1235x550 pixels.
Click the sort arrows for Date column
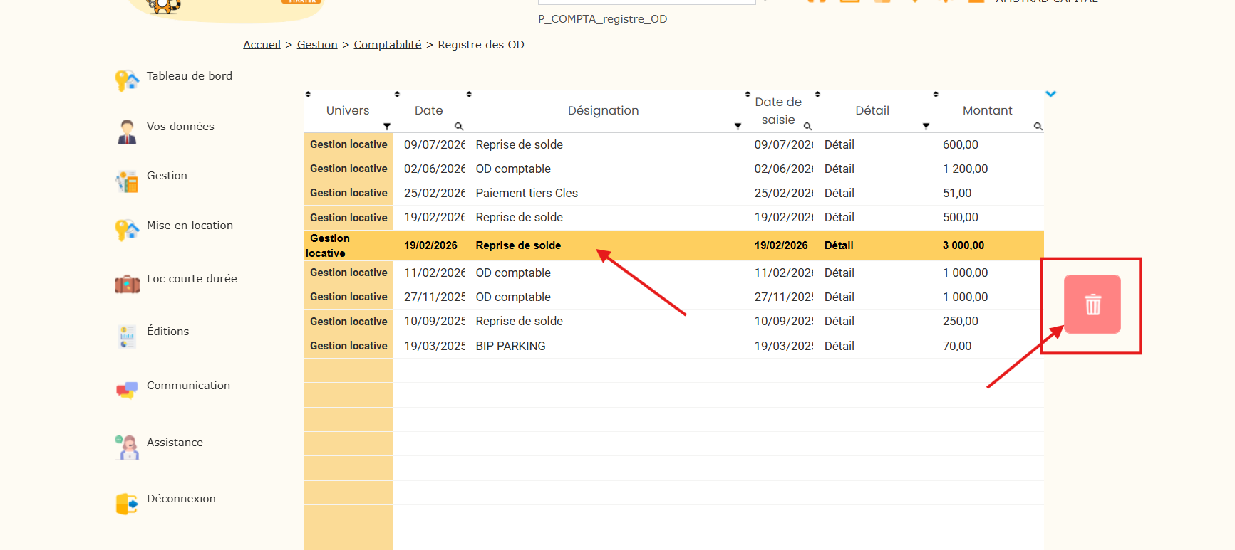(x=397, y=94)
